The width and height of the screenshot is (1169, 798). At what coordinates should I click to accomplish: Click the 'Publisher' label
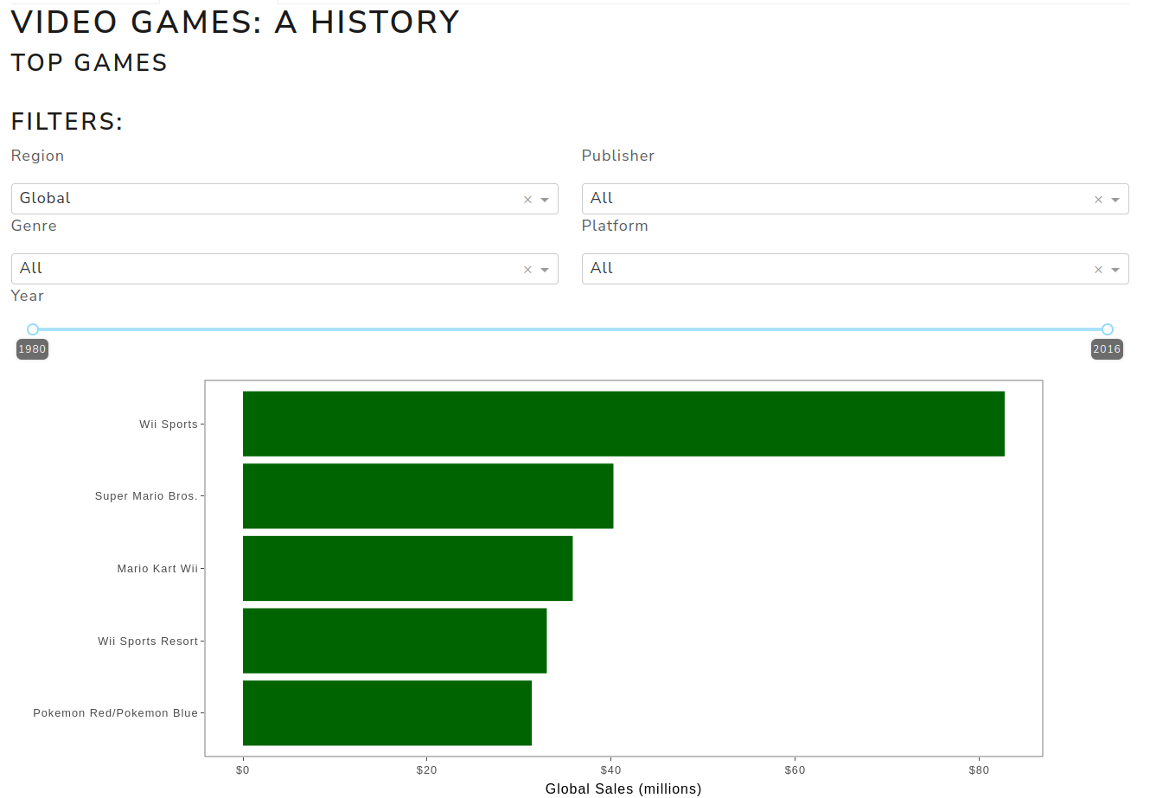pos(618,156)
